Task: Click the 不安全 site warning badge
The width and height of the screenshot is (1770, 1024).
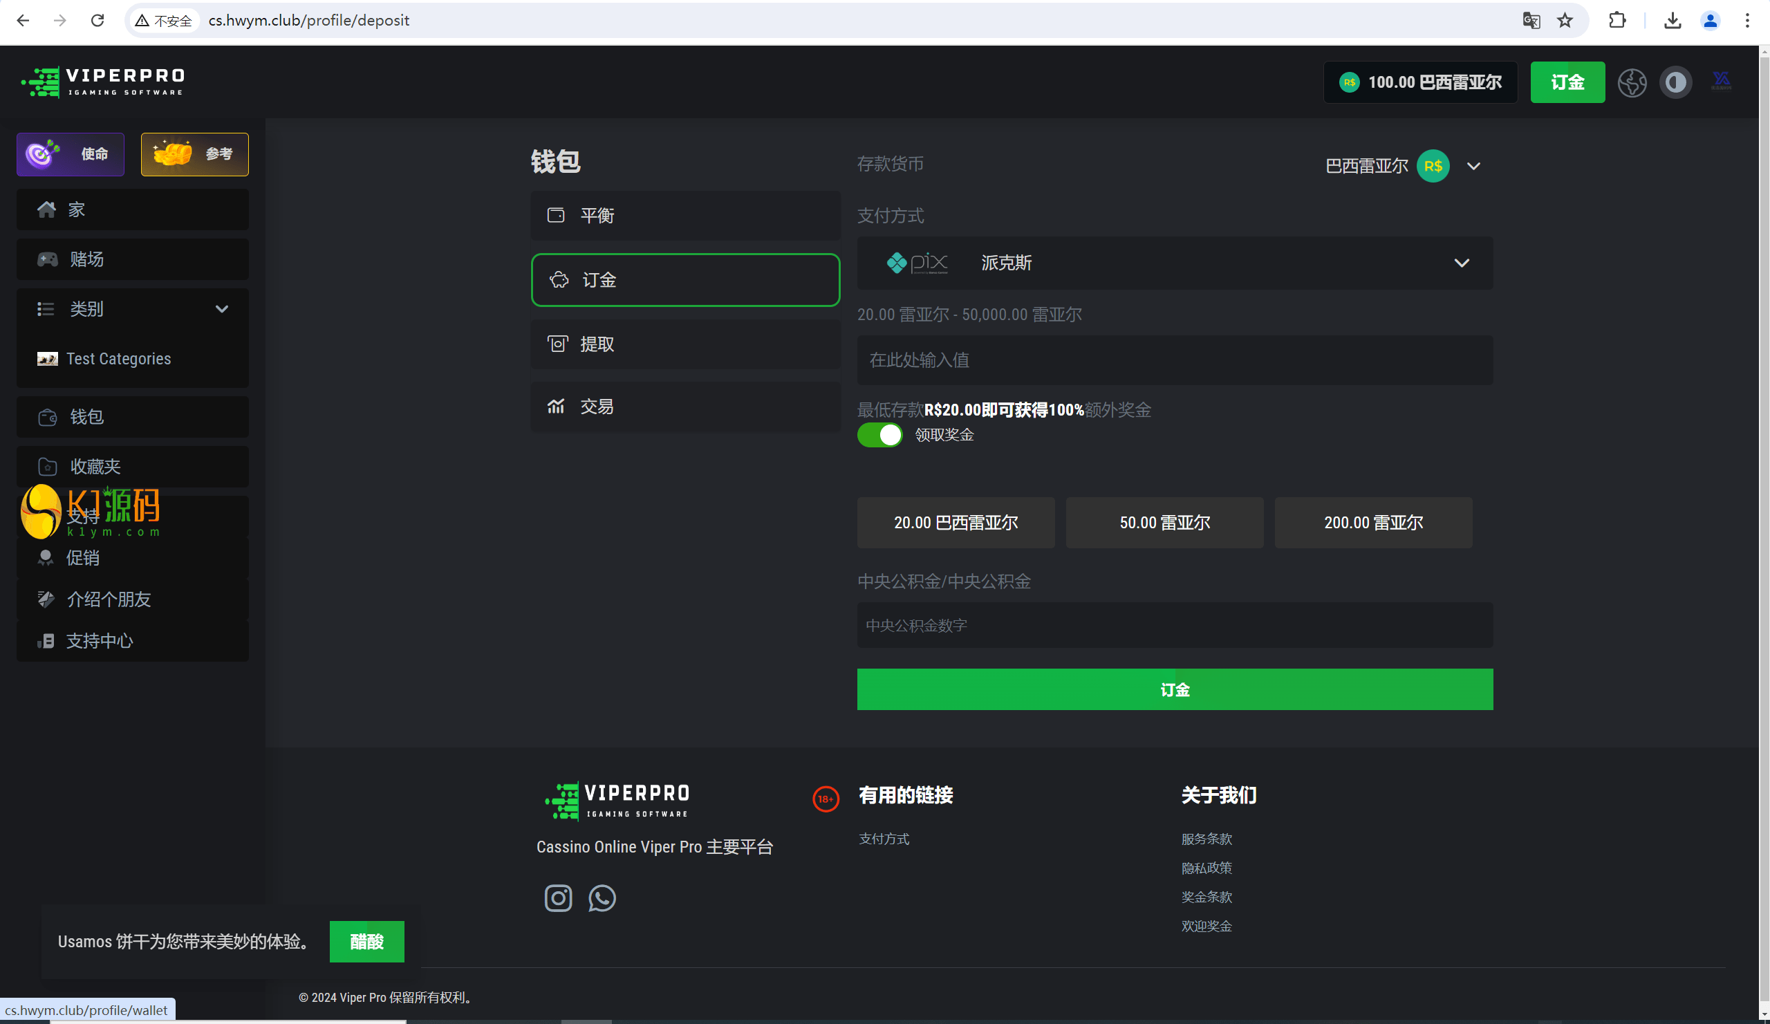Action: (x=164, y=20)
